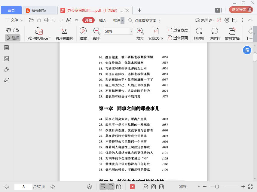Rotate page 逆时针 counterclockwise
This screenshot has height=192, width=257.
tap(215, 34)
